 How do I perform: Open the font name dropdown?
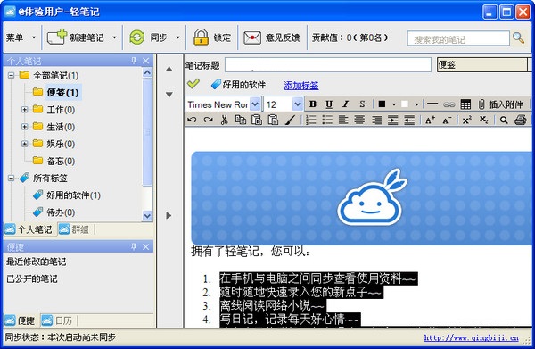(x=255, y=104)
